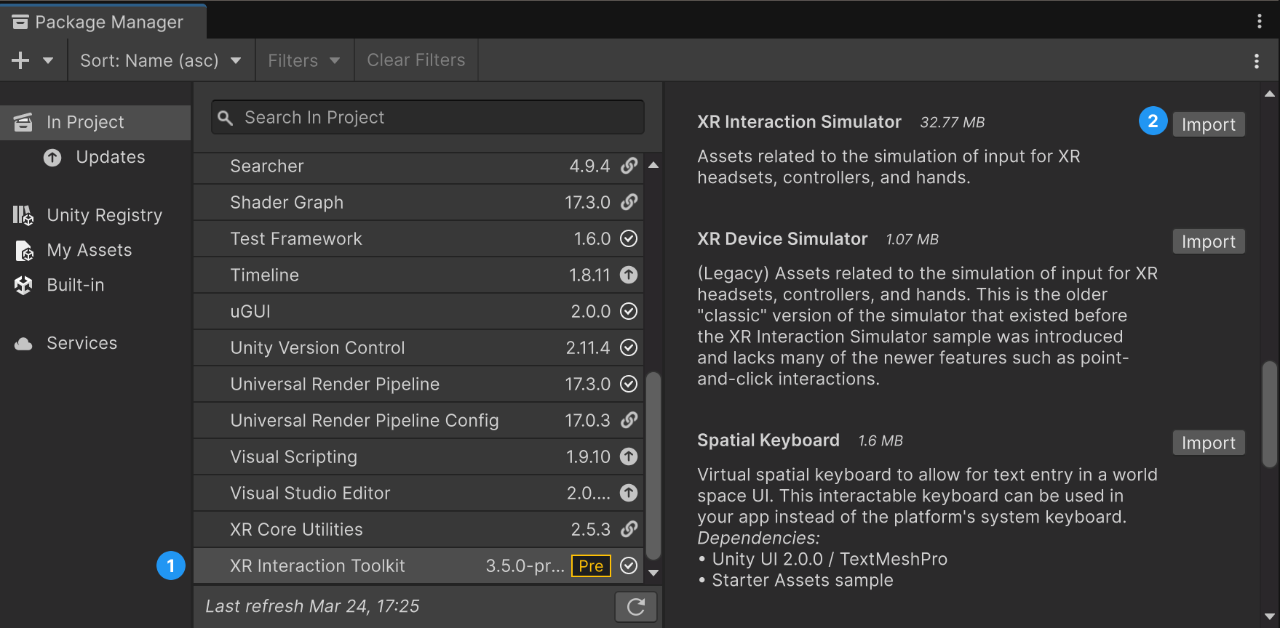Click the update arrow icon on Timeline
1280x628 pixels.
(629, 275)
